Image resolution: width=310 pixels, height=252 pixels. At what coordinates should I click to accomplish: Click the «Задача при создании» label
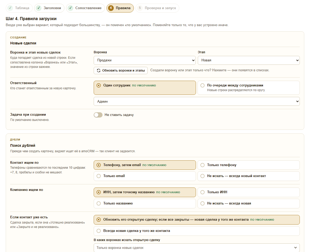(x=28, y=115)
